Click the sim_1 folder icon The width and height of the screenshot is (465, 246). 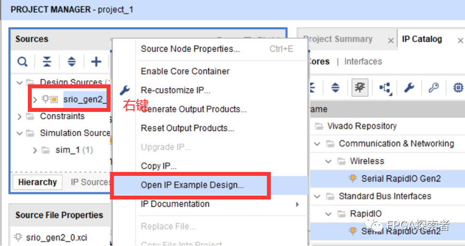click(x=45, y=150)
